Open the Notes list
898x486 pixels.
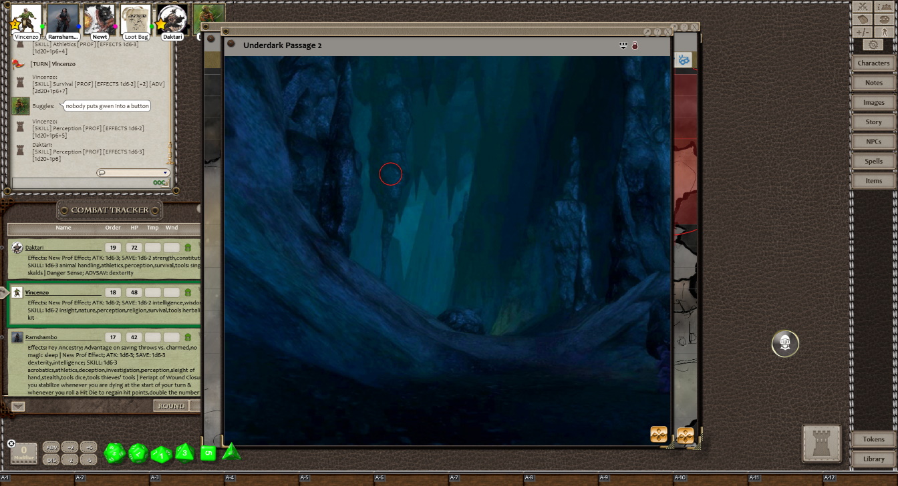(873, 83)
